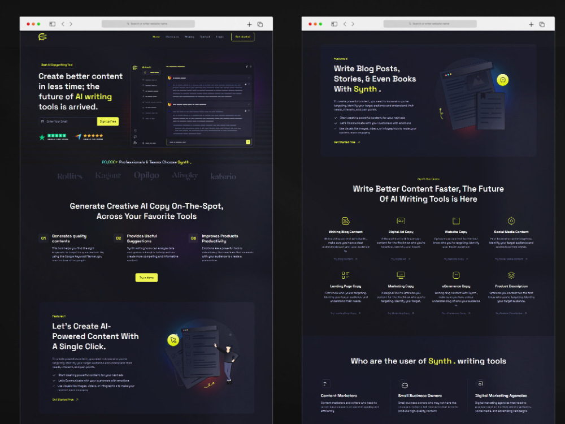Click the katerio brand logo

tap(223, 176)
